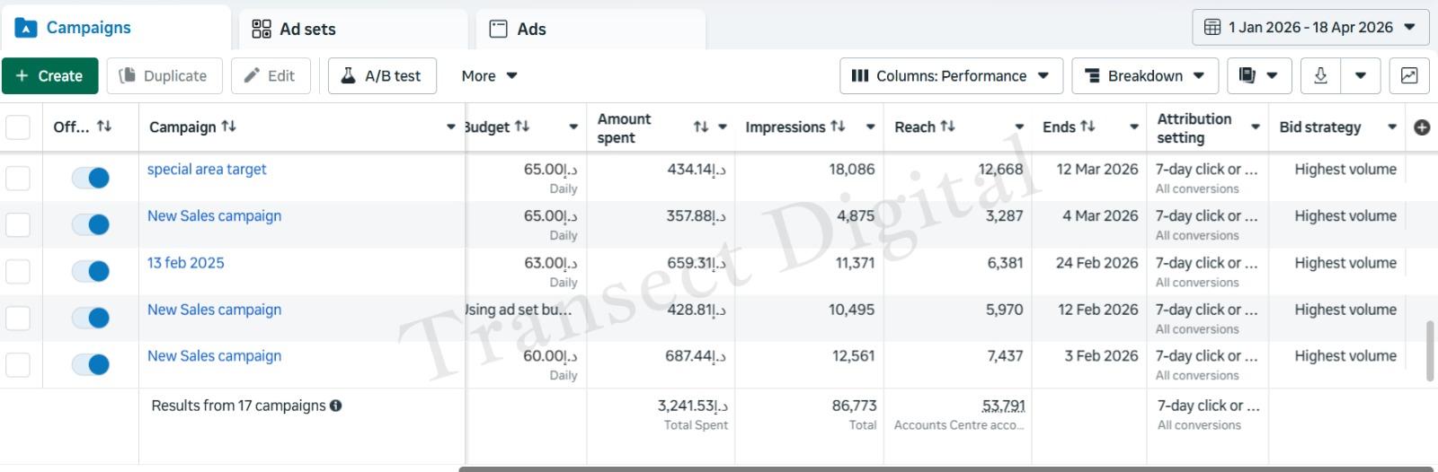Viewport: 1438px width, 472px height.
Task: Click the Campaigns folder icon
Action: [26, 28]
